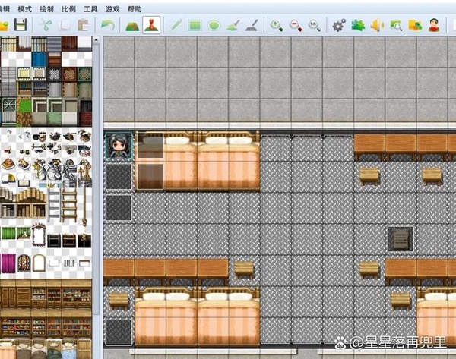
Task: Select the green curtain tile in palette
Action: pyautogui.click(x=8, y=233)
